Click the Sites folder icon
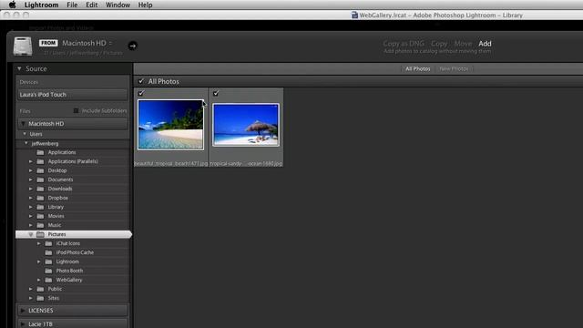Viewport: 583px width, 328px height. 40,298
